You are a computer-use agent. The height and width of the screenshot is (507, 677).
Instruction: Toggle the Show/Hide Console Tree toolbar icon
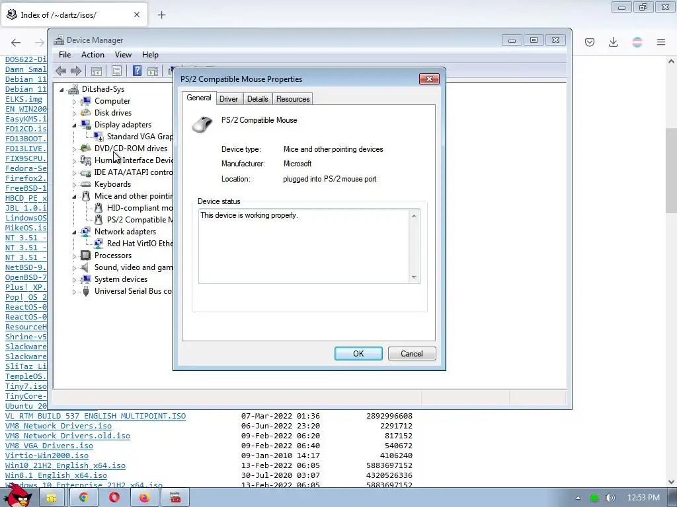pyautogui.click(x=97, y=71)
